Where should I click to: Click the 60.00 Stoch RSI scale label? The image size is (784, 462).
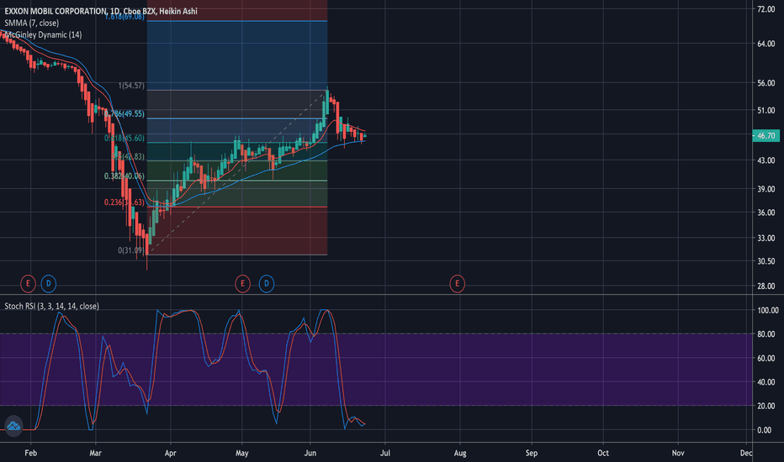tap(767, 358)
